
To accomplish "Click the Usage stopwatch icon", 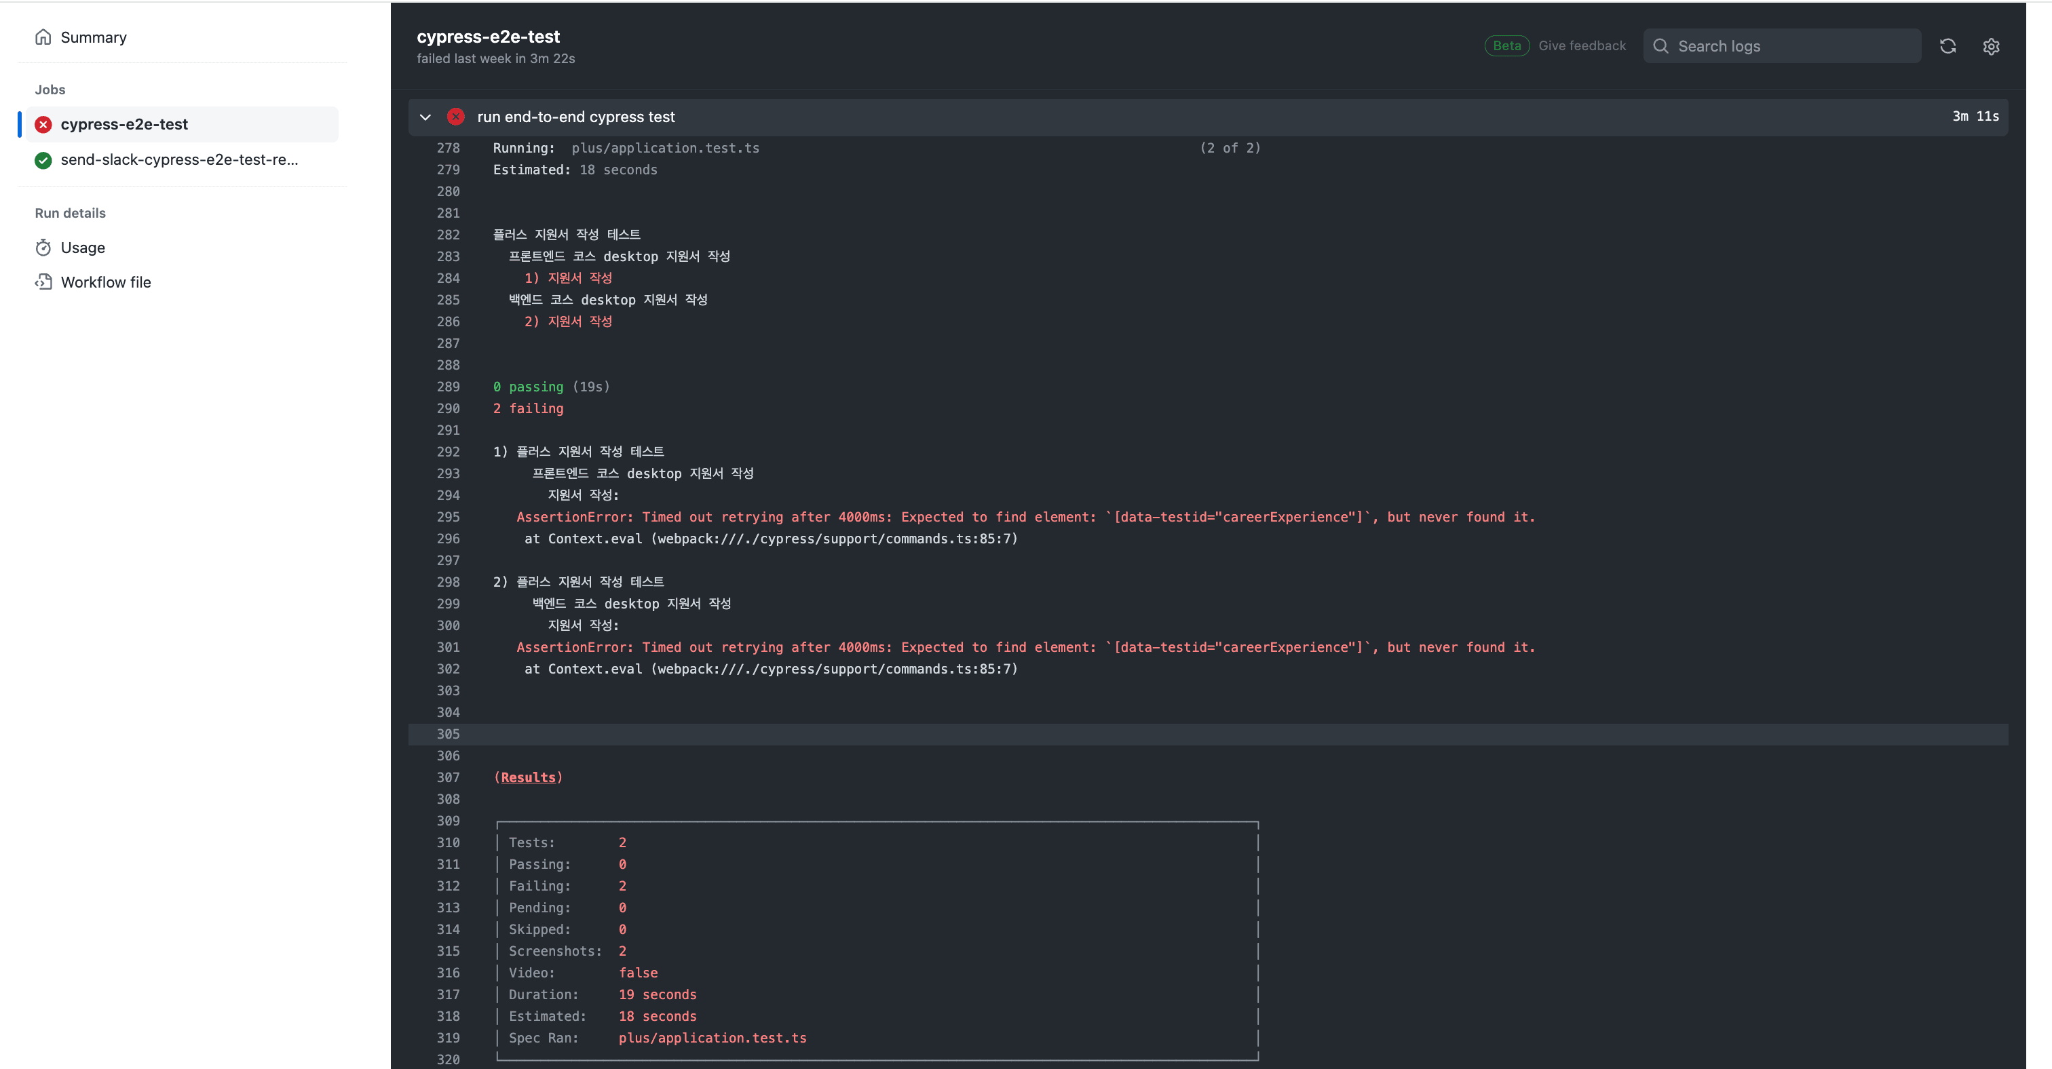I will tap(43, 248).
